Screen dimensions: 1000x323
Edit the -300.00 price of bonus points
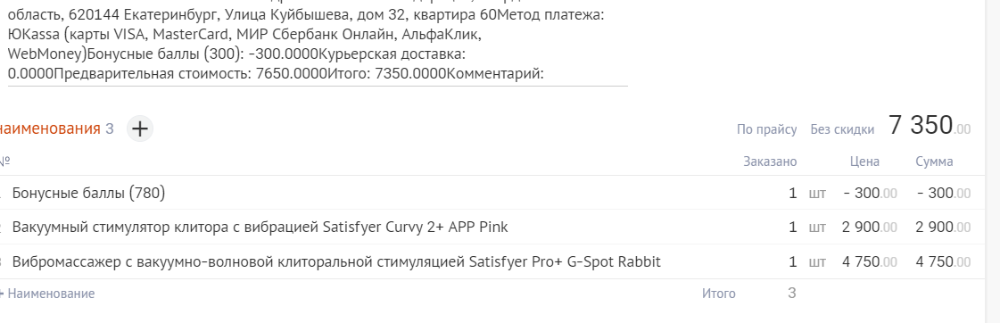[871, 193]
